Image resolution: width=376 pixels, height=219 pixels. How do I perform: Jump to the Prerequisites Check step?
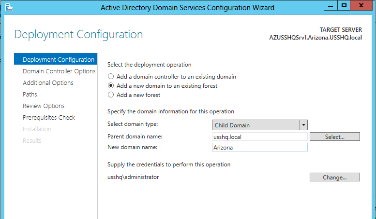coord(49,118)
